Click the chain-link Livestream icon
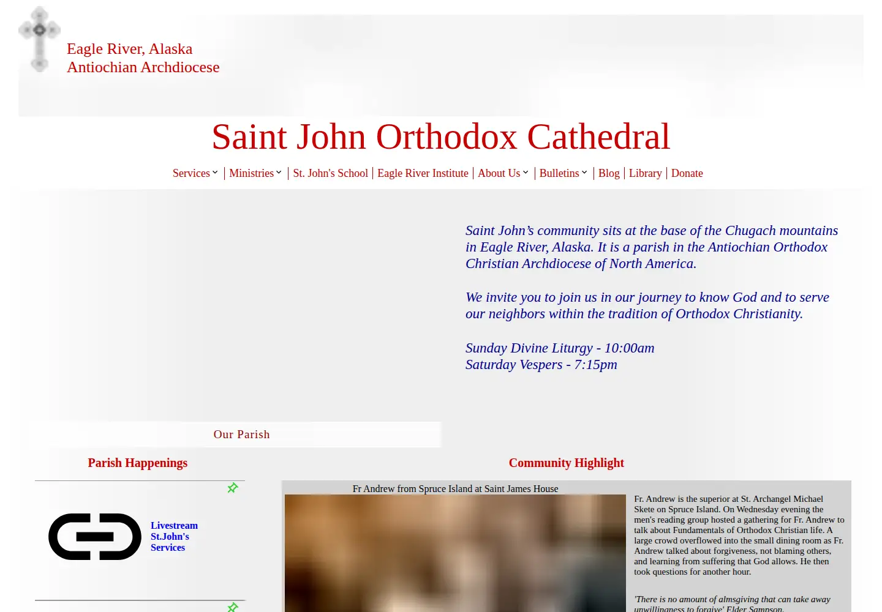Viewport: 882px width, 612px height. coord(95,537)
